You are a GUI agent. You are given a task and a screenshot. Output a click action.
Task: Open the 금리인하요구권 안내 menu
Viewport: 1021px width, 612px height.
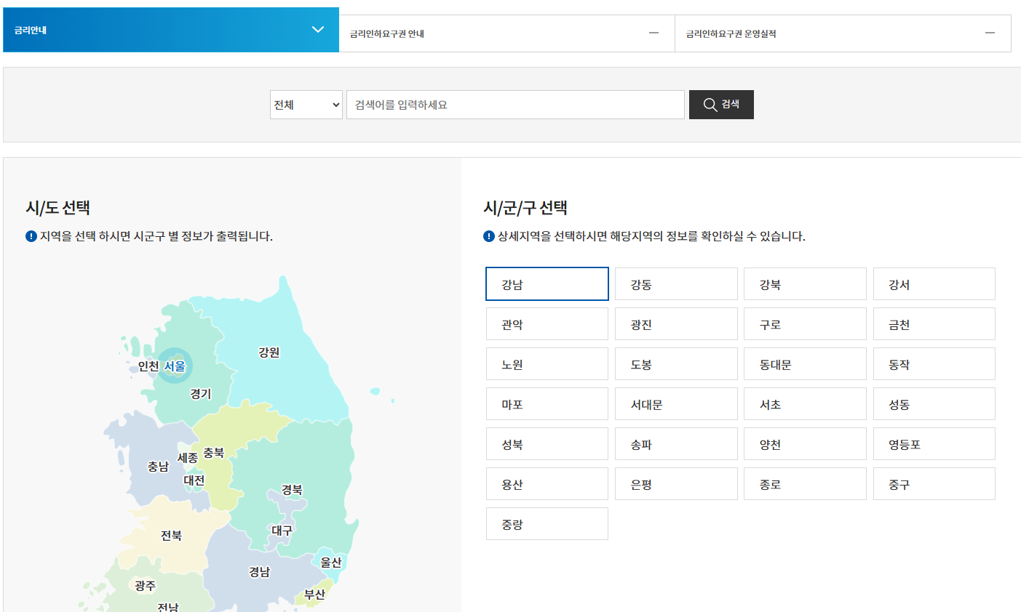(506, 33)
